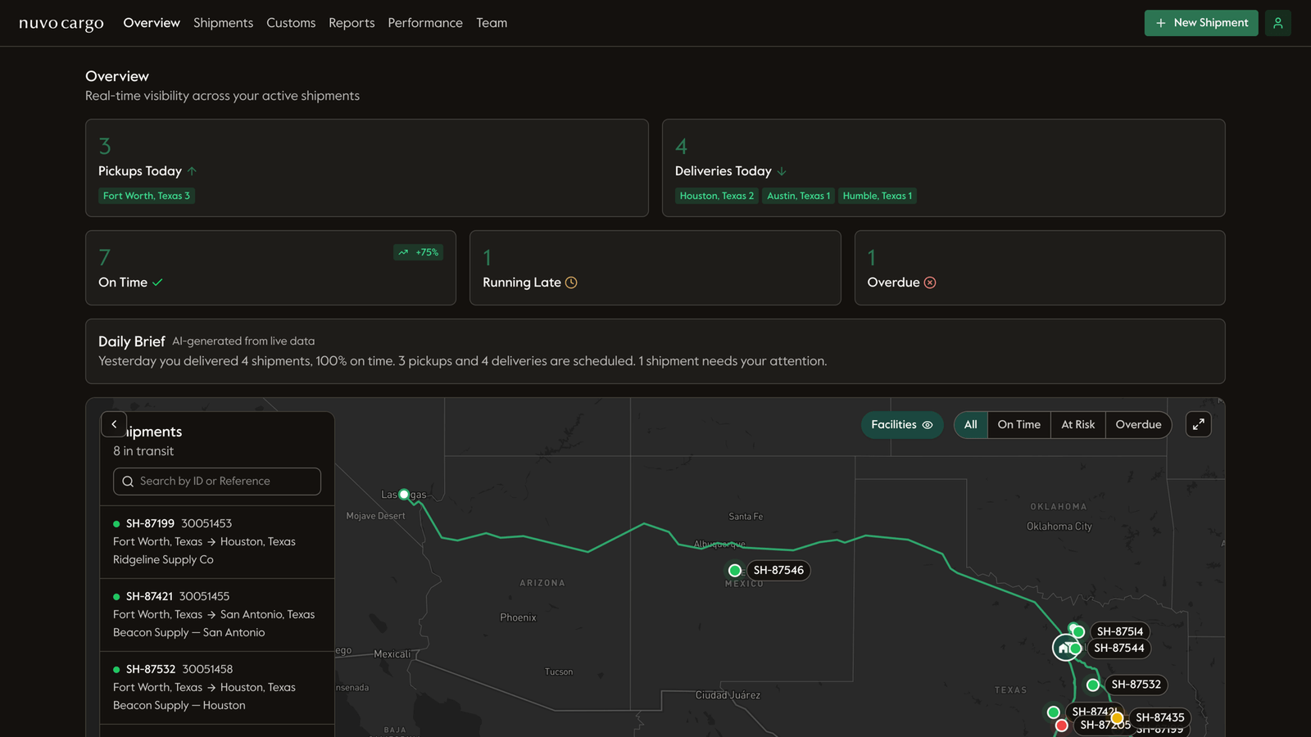Image resolution: width=1311 pixels, height=737 pixels.
Task: Click the On Time checkmark icon
Action: click(157, 283)
